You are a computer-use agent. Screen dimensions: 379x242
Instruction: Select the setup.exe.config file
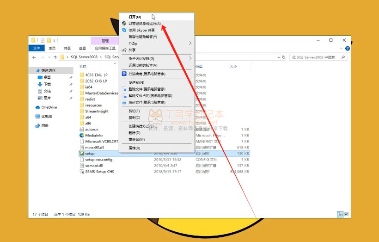coord(99,160)
